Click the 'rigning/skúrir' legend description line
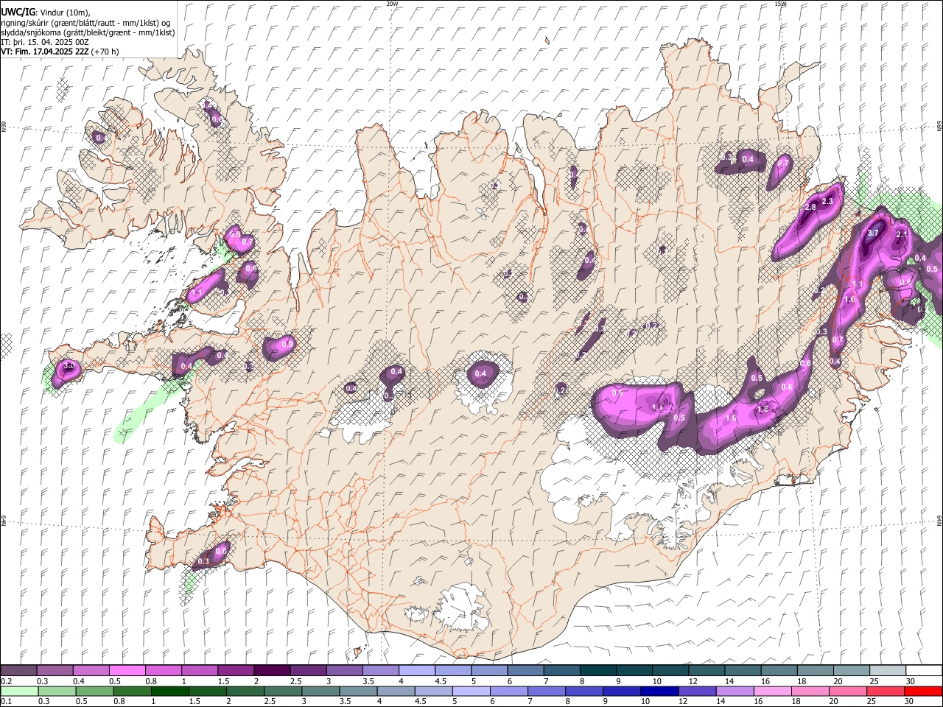This screenshot has height=707, width=943. pyautogui.click(x=85, y=23)
